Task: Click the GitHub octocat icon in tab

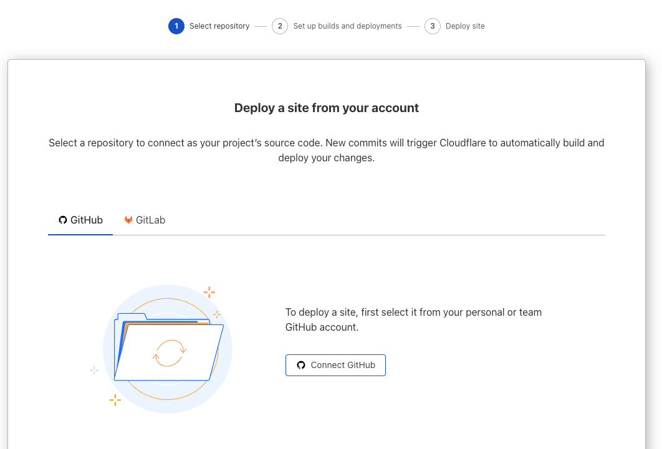Action: coord(63,220)
